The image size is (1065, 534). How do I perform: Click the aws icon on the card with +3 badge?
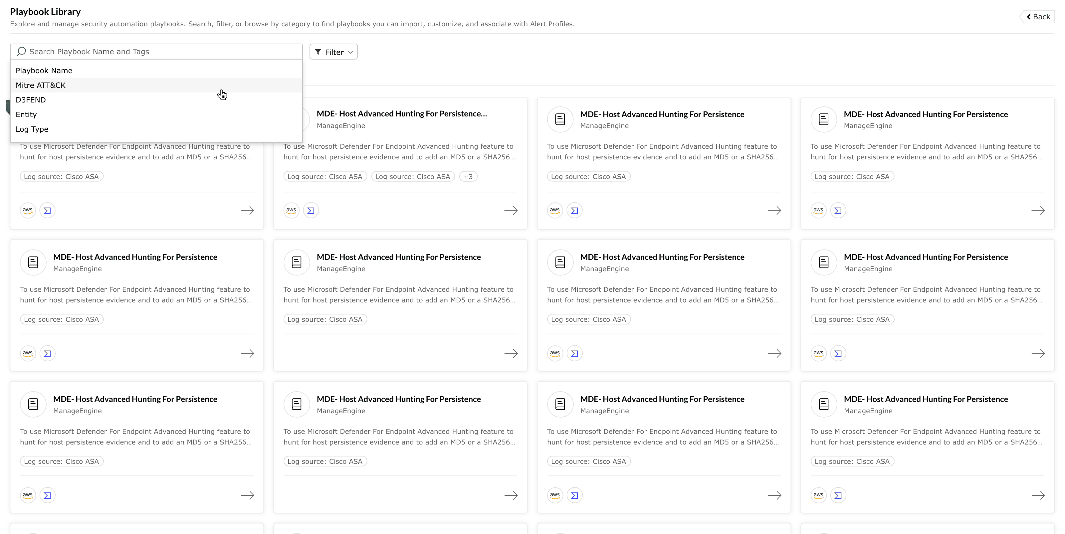click(292, 210)
